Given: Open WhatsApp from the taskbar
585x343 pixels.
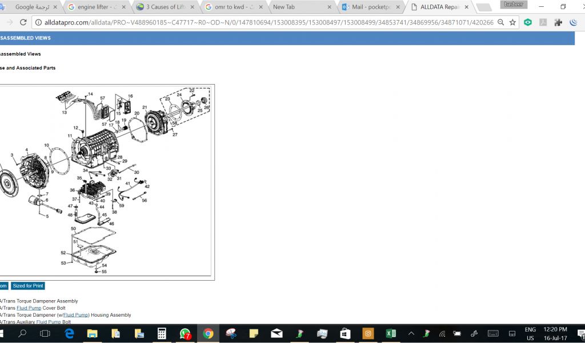Looking at the screenshot, I should coord(185,333).
